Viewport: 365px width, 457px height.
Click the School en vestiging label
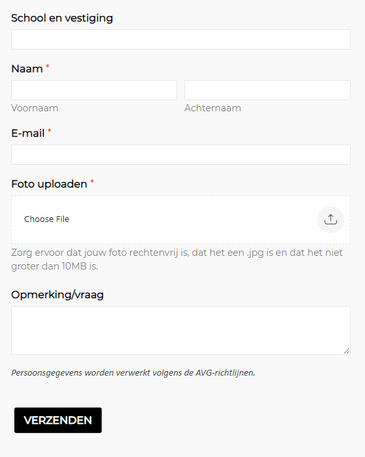pyautogui.click(x=62, y=18)
